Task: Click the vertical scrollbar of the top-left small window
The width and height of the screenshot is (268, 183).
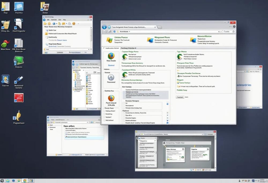Action: coord(91,35)
